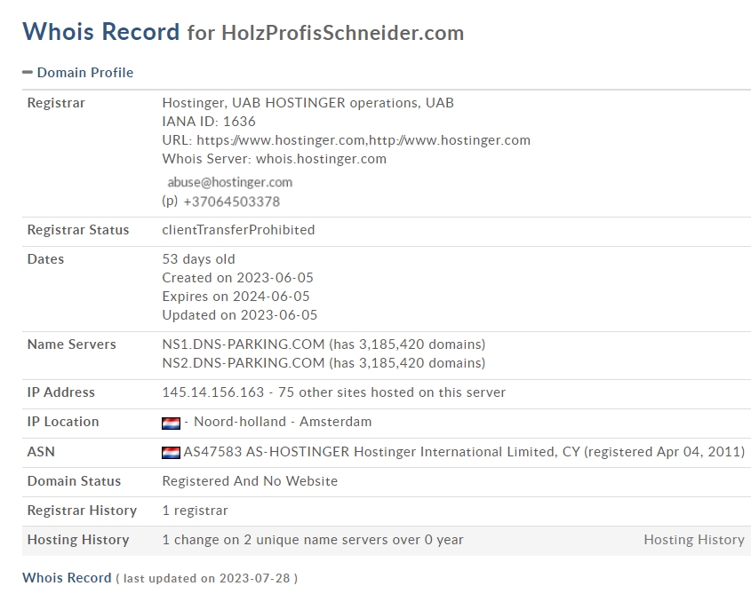Click the Netherlands flag beside Noord-holland

point(171,424)
